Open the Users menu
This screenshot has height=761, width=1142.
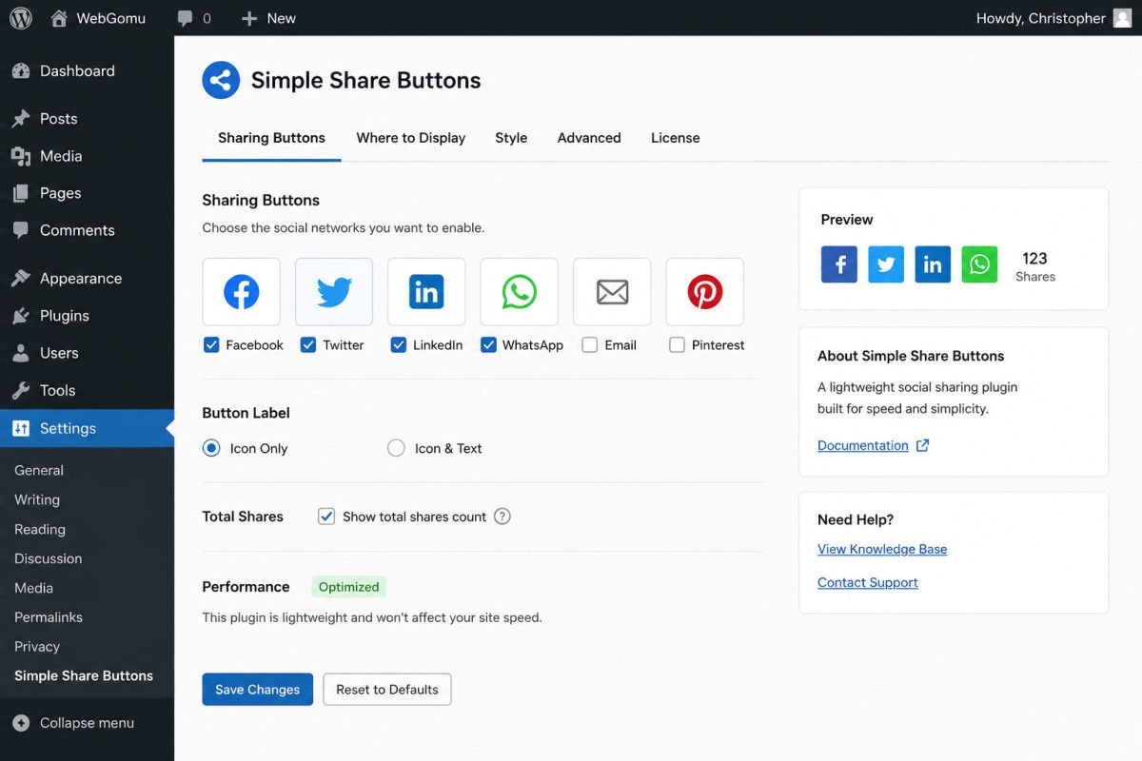click(x=87, y=353)
